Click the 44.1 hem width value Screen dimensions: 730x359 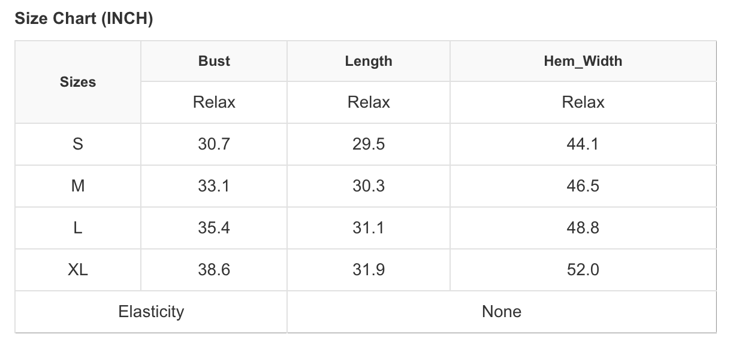(583, 144)
